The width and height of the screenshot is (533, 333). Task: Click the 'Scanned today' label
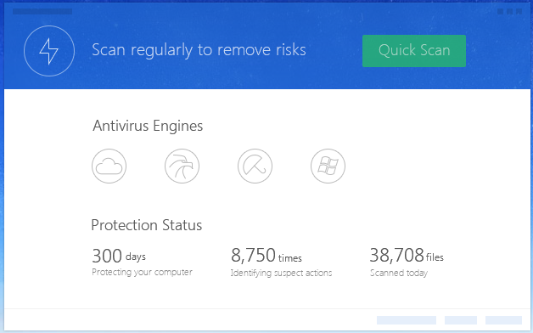pos(399,273)
